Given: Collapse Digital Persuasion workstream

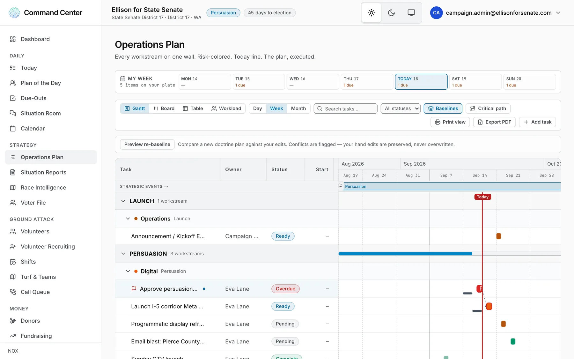Looking at the screenshot, I should (x=128, y=271).
